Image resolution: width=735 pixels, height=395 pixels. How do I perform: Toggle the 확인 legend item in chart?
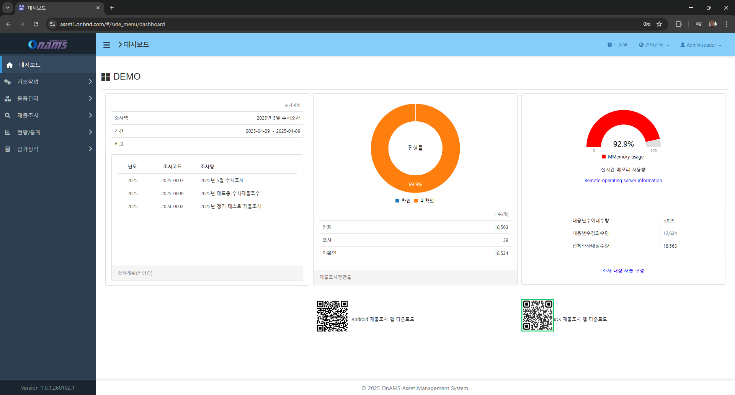pyautogui.click(x=403, y=201)
